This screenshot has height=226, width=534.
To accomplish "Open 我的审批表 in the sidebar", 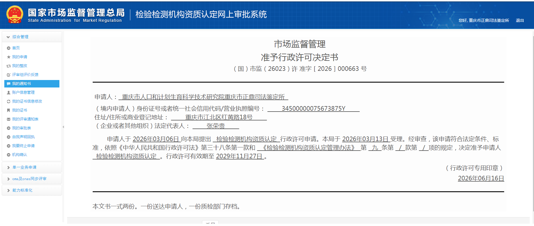I will pyautogui.click(x=22, y=128).
